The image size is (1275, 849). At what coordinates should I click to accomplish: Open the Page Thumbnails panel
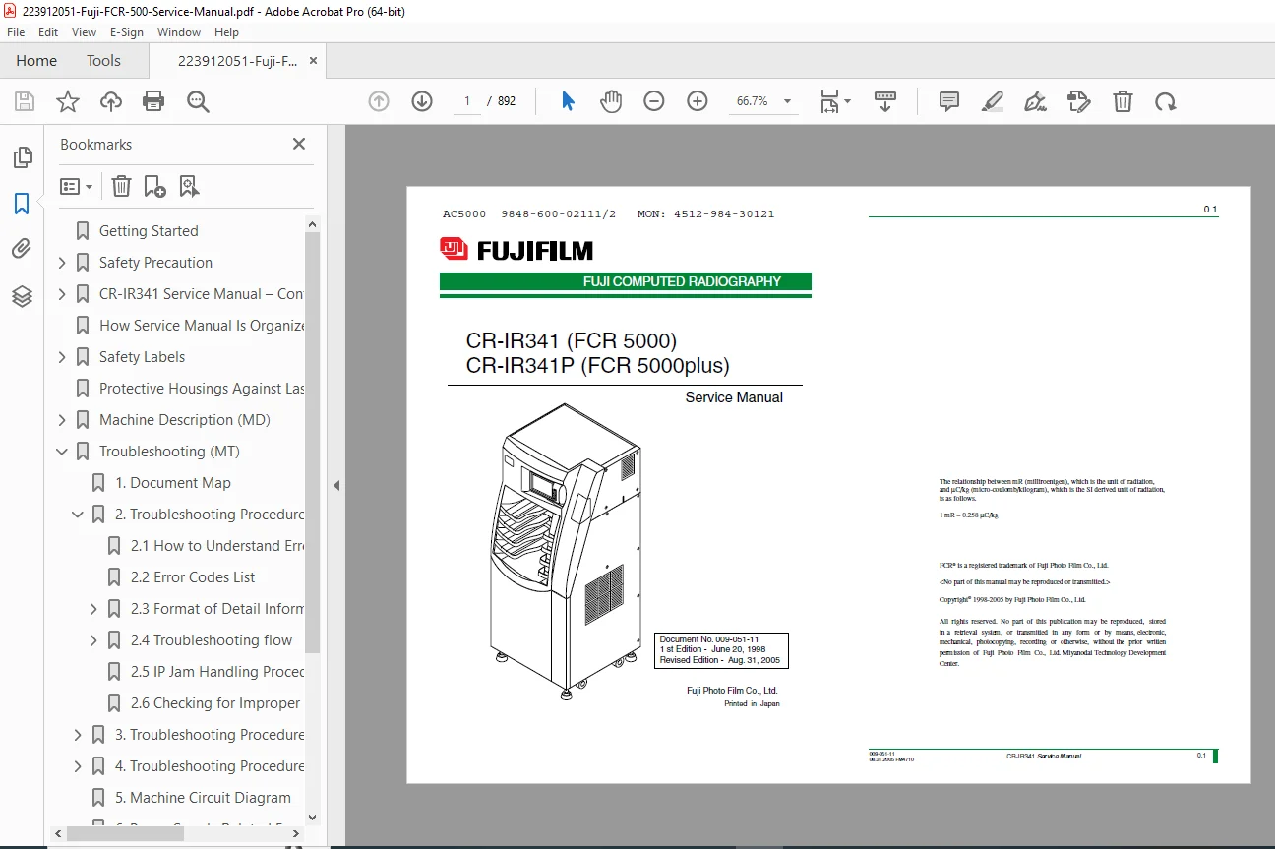tap(22, 157)
